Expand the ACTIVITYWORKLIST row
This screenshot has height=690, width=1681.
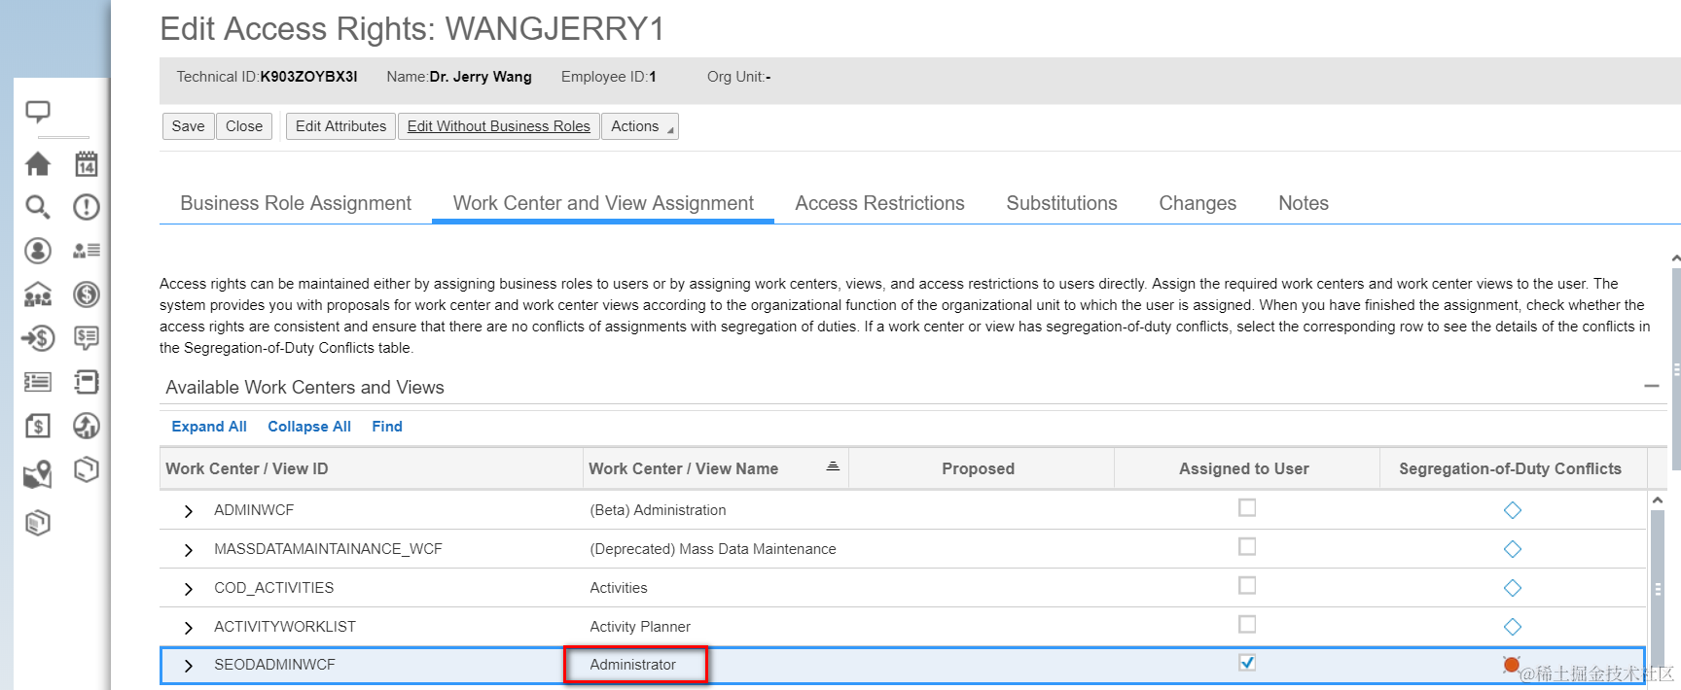[x=189, y=628]
